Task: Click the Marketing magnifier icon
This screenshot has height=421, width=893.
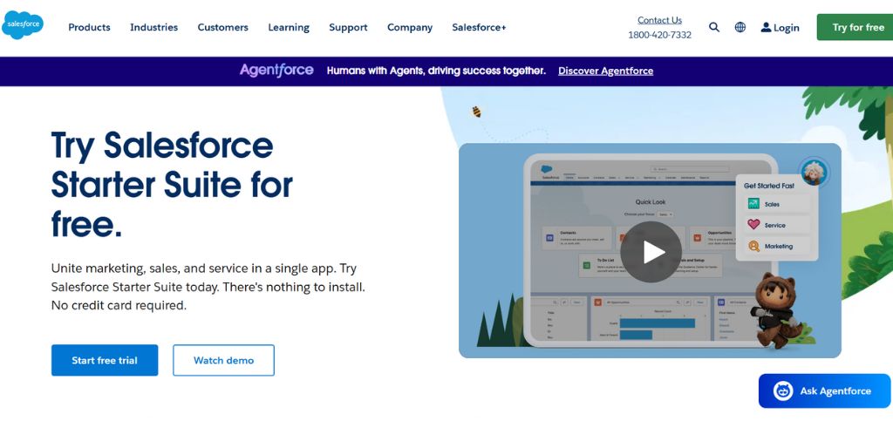Action: pyautogui.click(x=753, y=246)
